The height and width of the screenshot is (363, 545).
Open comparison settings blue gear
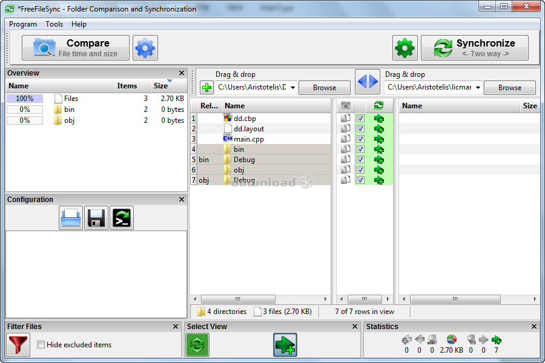click(x=145, y=48)
